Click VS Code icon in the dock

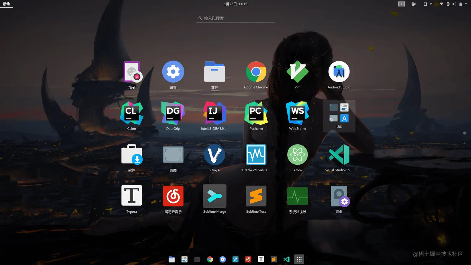point(287,259)
